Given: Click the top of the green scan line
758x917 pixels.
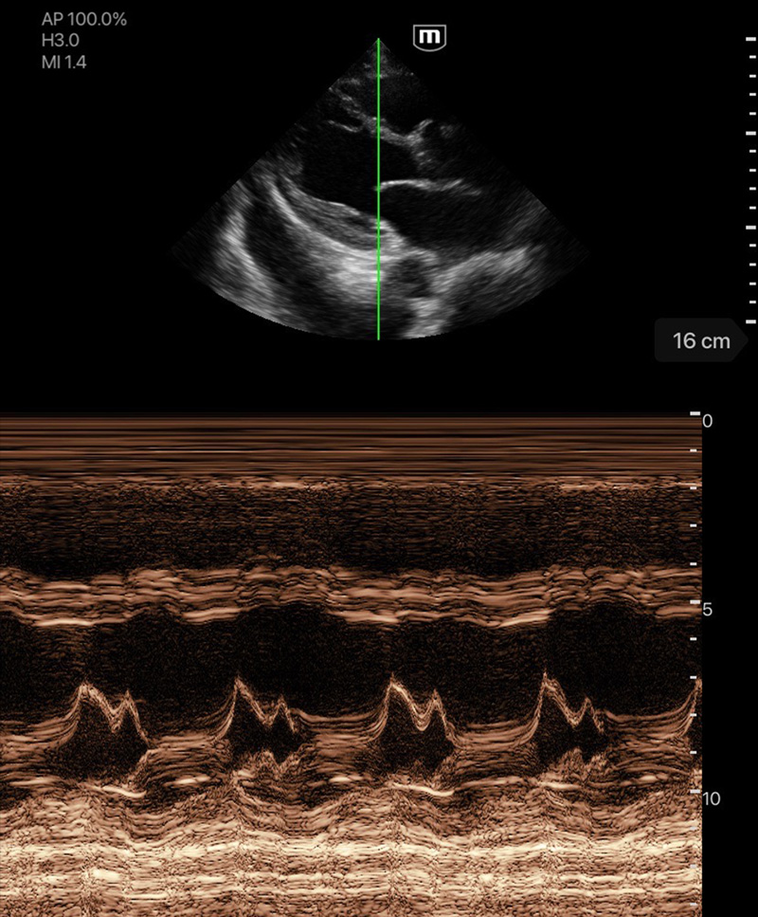Looking at the screenshot, I should (x=378, y=41).
